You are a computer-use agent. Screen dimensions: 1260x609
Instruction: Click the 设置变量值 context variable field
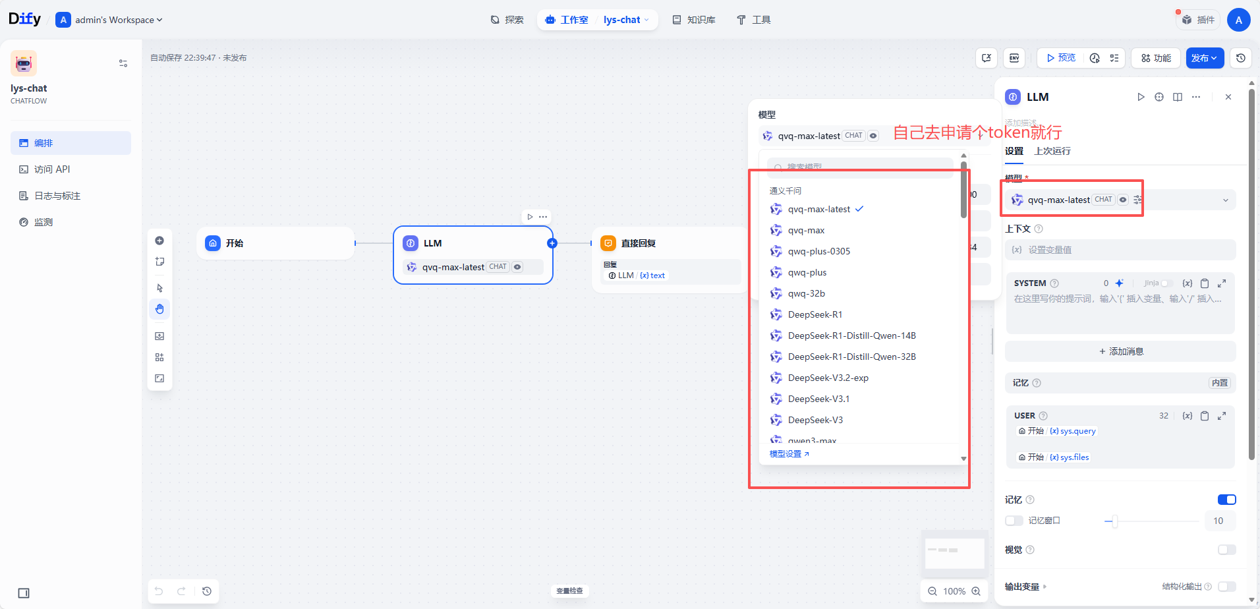coord(1120,250)
